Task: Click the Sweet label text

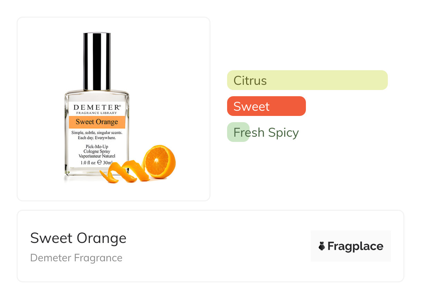Action: coord(251,107)
